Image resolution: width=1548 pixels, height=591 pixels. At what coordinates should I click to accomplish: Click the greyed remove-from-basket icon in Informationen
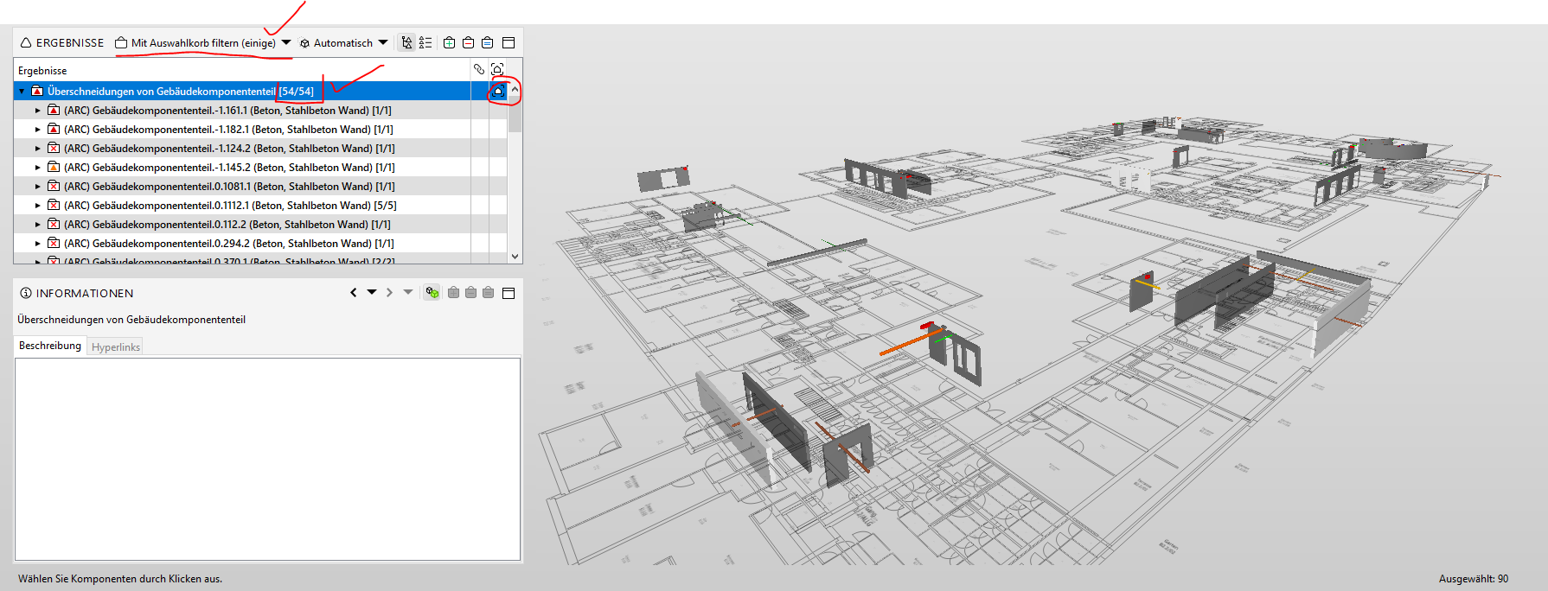click(470, 293)
